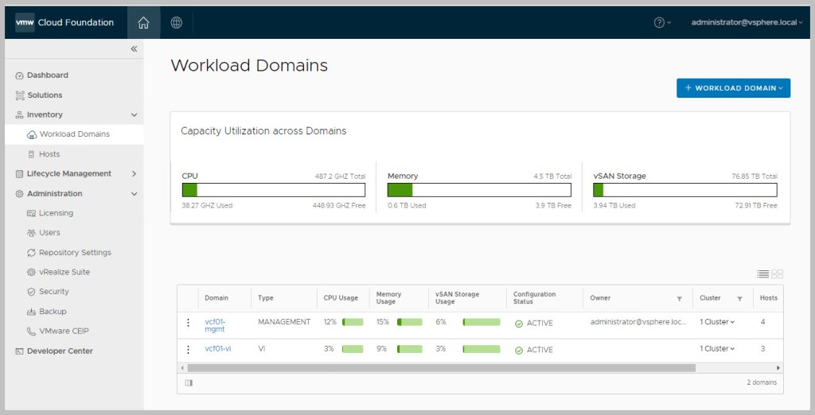
Task: Open the globe icon in header
Action: click(x=177, y=22)
